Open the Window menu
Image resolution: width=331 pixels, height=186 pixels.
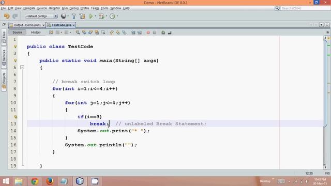(x=116, y=8)
